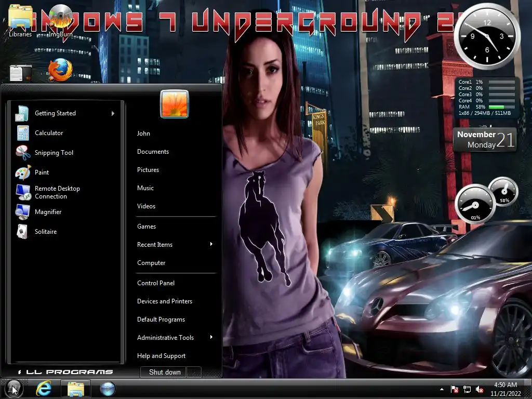Viewport: 532px width, 399px height.
Task: Click the 58% memory gauge dial
Action: [x=503, y=192]
